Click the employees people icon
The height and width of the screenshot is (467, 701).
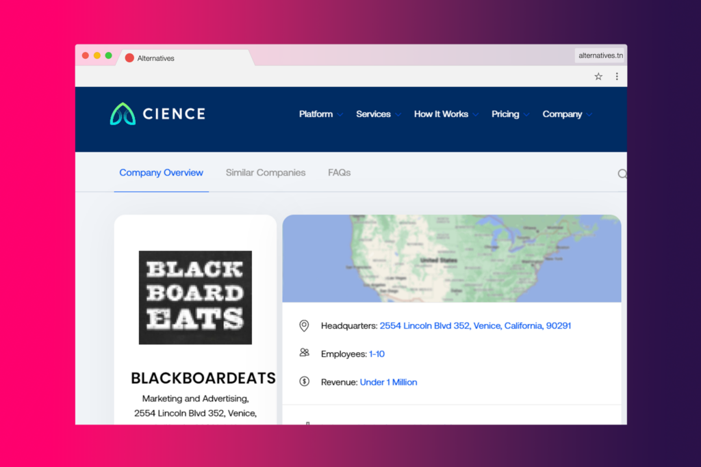[305, 353]
